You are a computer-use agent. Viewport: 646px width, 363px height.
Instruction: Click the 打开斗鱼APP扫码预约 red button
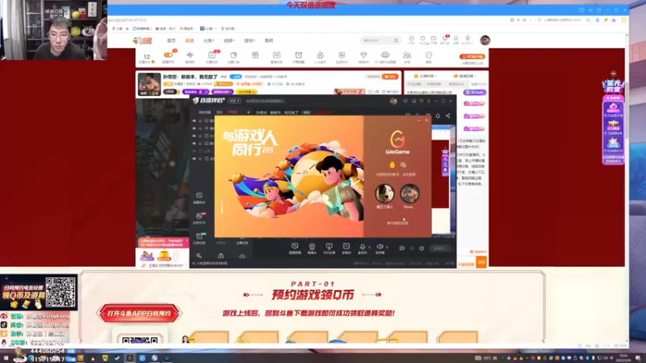coord(139,314)
